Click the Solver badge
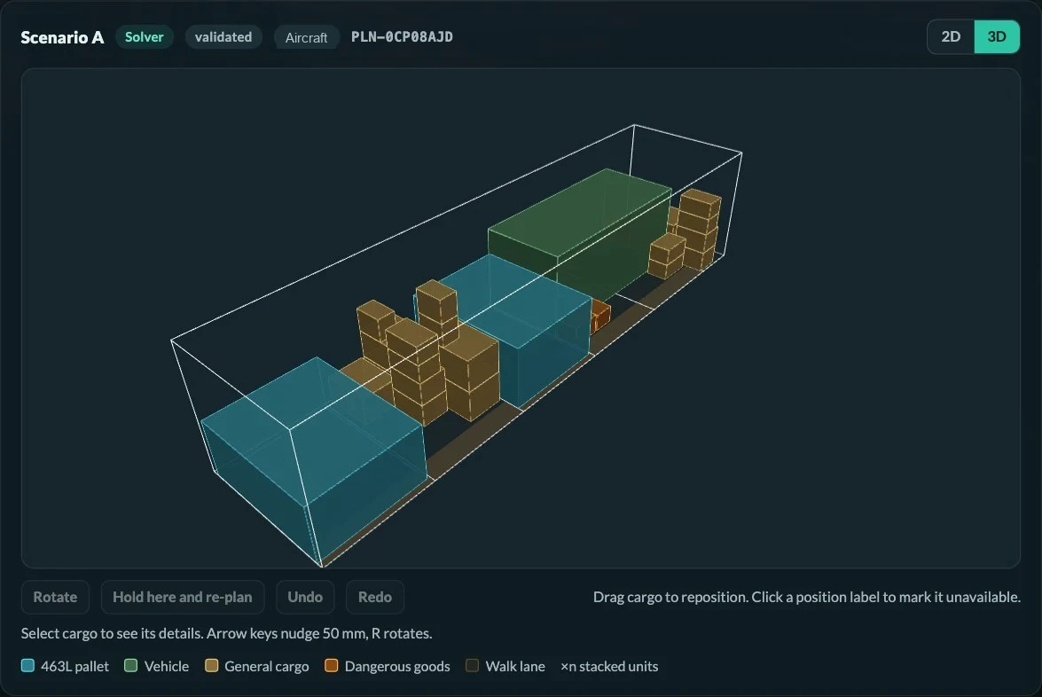The image size is (1042, 697). click(145, 36)
